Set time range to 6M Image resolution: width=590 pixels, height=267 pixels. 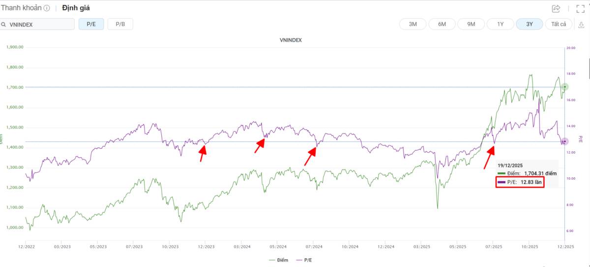[442, 24]
